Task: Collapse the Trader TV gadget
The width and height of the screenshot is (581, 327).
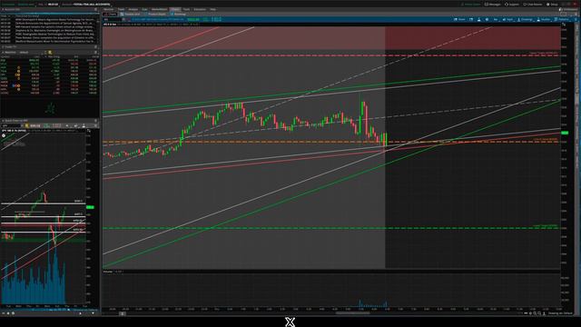Action: 3,47
